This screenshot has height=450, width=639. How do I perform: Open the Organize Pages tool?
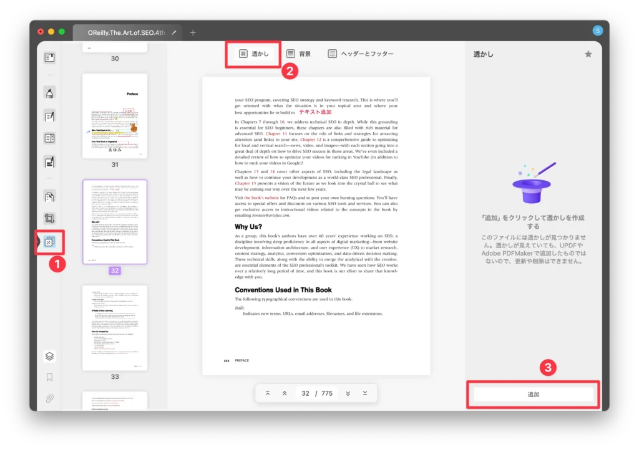point(49,197)
